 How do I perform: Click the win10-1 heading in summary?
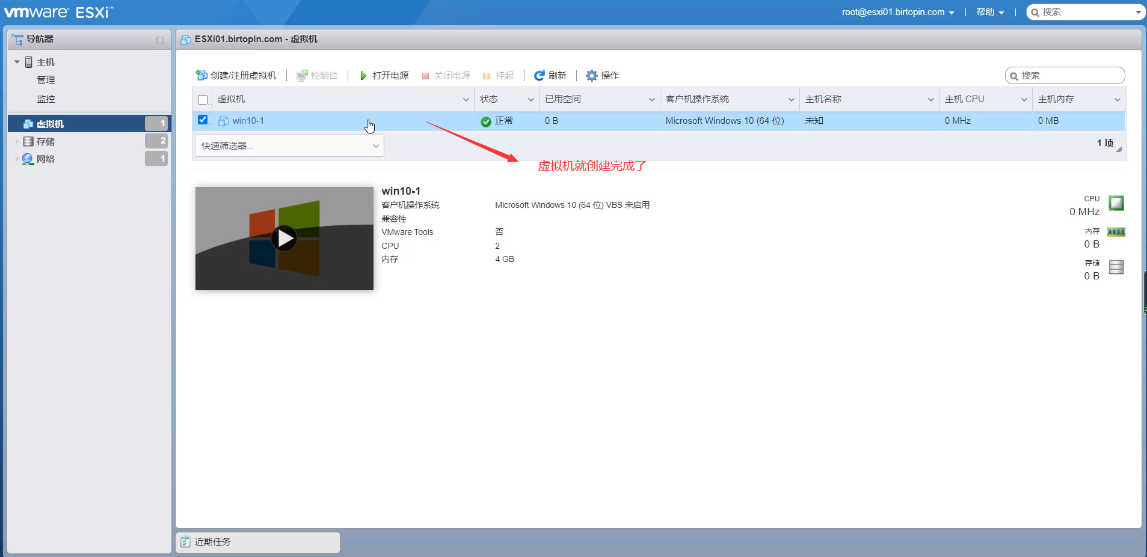pos(401,191)
